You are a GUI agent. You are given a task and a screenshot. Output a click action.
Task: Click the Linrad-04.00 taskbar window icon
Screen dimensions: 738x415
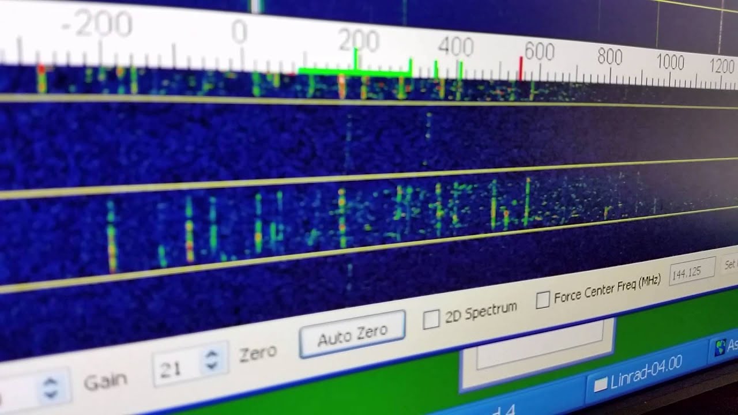[x=600, y=385]
